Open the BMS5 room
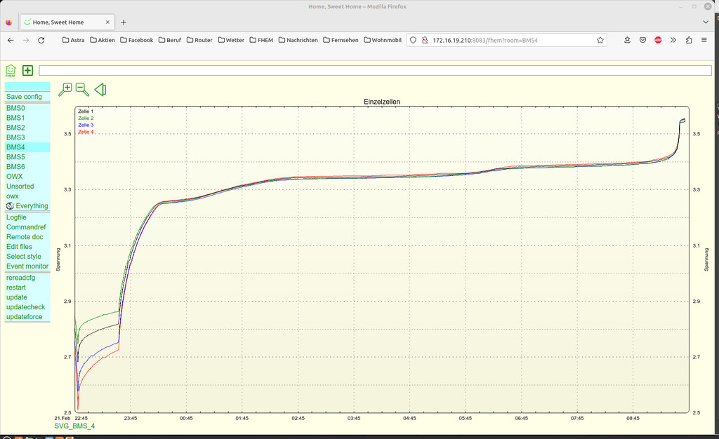The height and width of the screenshot is (439, 719). [15, 157]
